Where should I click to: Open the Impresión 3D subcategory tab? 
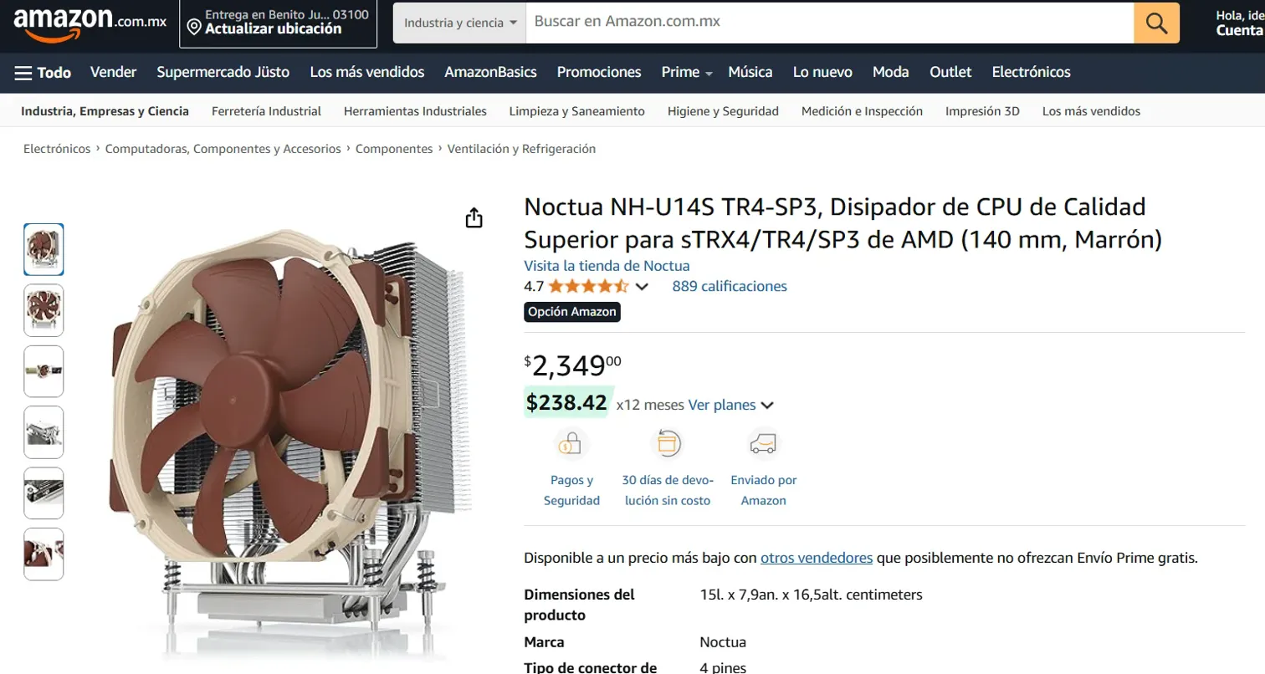982,110
